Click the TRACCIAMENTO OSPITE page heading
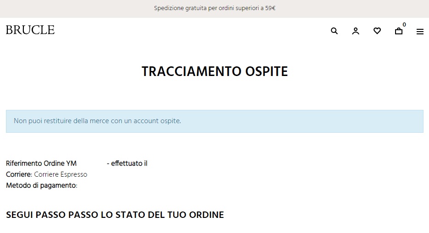 click(214, 72)
